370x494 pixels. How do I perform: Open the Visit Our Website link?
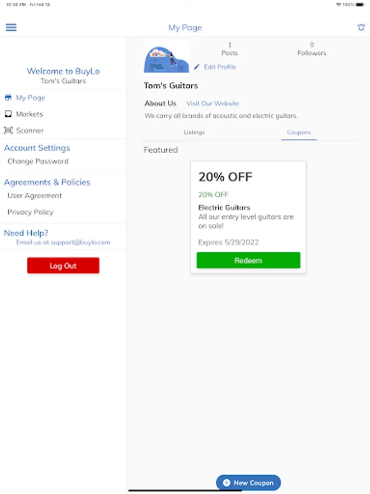click(x=213, y=103)
